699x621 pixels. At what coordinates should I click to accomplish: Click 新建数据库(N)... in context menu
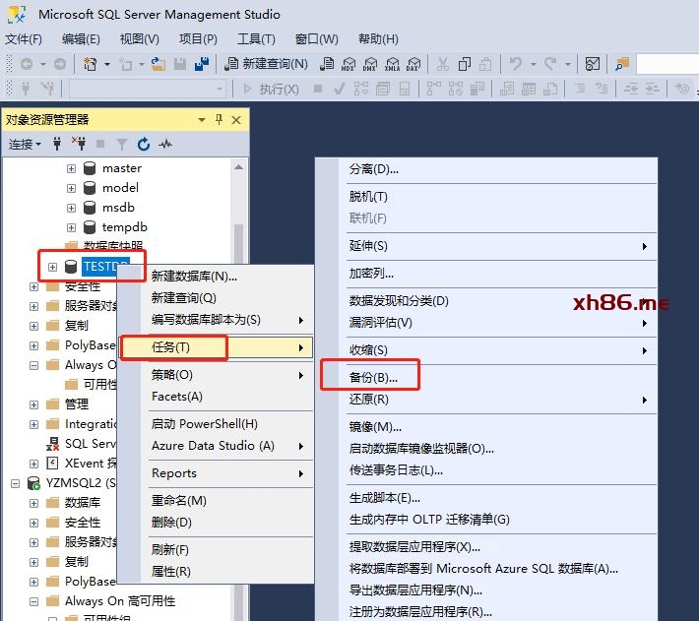coord(194,276)
